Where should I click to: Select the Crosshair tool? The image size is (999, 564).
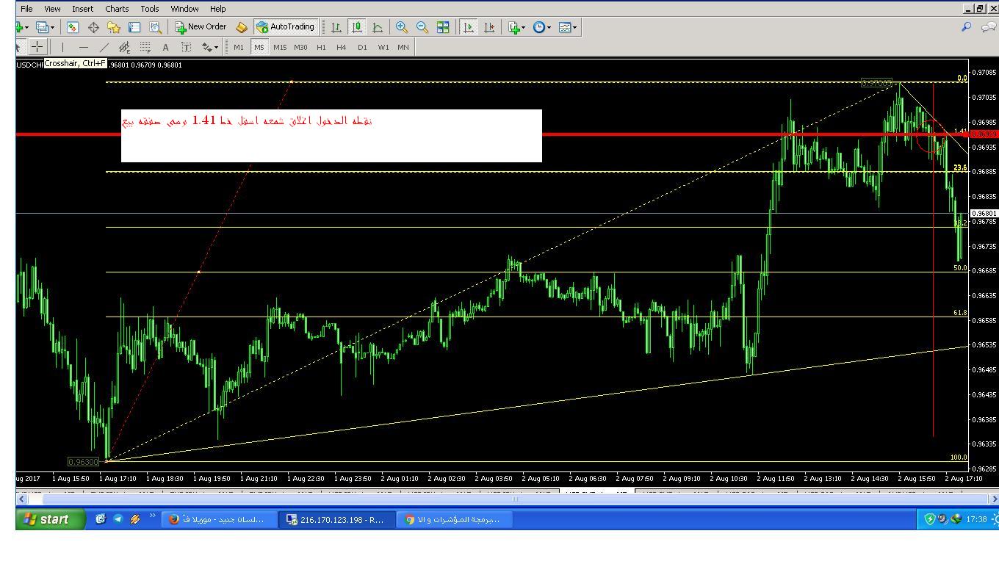[37, 47]
